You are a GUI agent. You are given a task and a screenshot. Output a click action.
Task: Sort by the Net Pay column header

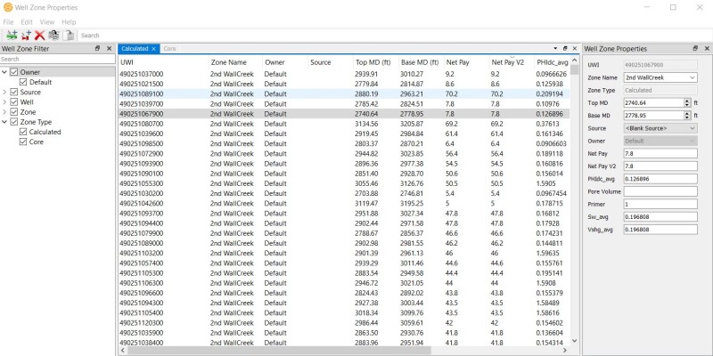pos(459,63)
